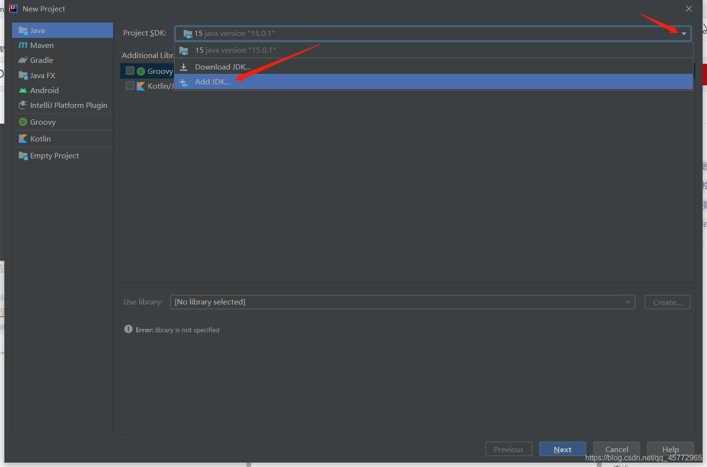Viewport: 707px width, 467px height.
Task: Click the Empty Project folder icon
Action: click(23, 155)
